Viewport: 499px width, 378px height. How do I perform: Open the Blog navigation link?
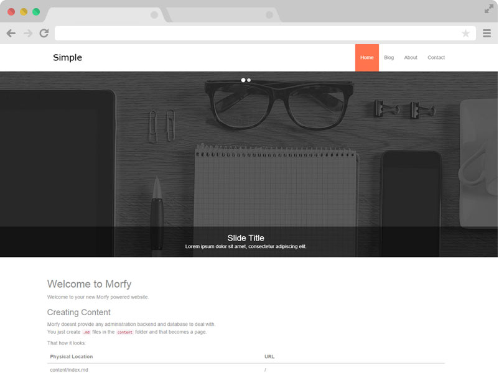(x=389, y=58)
